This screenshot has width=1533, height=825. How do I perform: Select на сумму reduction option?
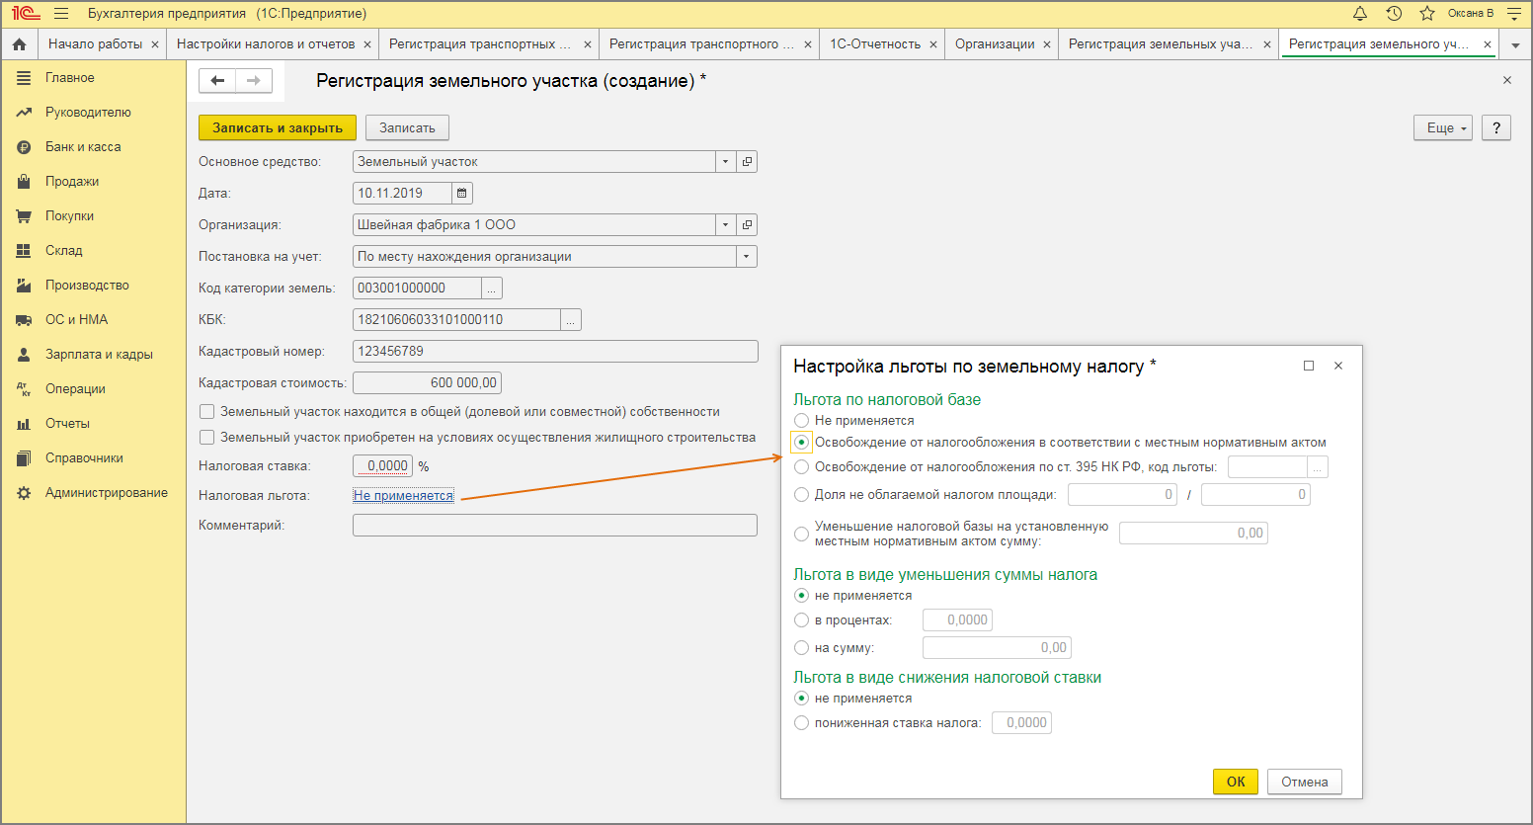click(802, 648)
